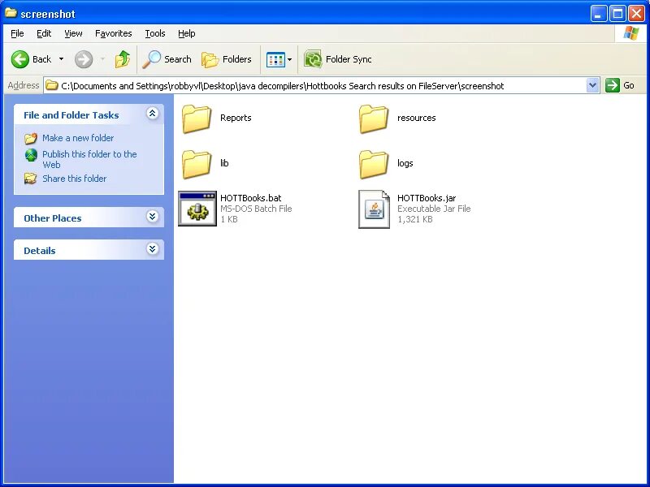Select the HOTTBooks.jar Java file icon
Viewport: 650px width, 487px height.
click(x=375, y=209)
